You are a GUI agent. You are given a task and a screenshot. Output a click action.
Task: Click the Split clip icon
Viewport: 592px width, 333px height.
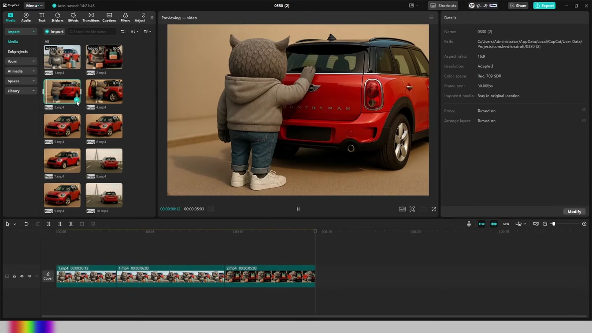coord(48,224)
